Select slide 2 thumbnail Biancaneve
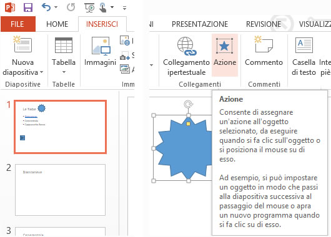This screenshot has height=237, width=331. (x=60, y=190)
